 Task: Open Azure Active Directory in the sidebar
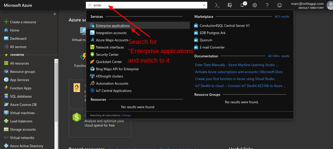click(26, 146)
